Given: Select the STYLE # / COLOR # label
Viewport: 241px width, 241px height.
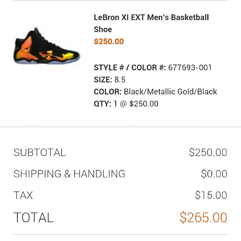Looking at the screenshot, I should [x=130, y=68].
